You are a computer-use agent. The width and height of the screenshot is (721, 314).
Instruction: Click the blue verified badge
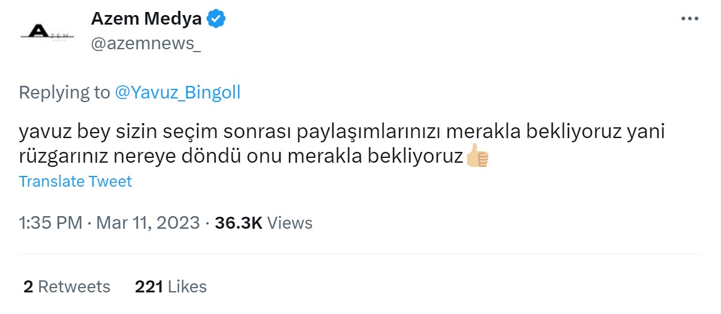point(216,19)
